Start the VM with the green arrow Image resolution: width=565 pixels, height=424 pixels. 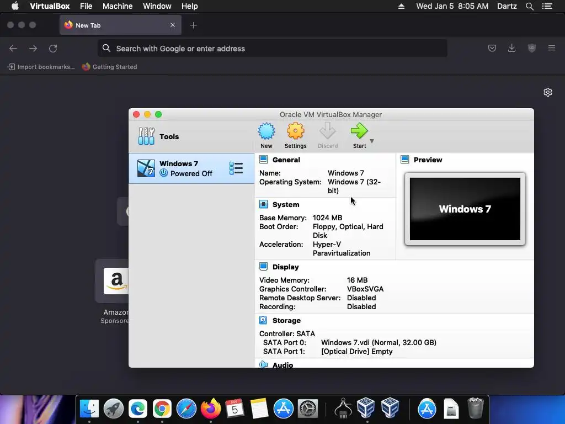click(359, 131)
